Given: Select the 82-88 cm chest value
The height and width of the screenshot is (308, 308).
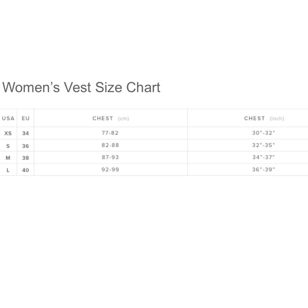Looking at the screenshot, I should [110, 146].
